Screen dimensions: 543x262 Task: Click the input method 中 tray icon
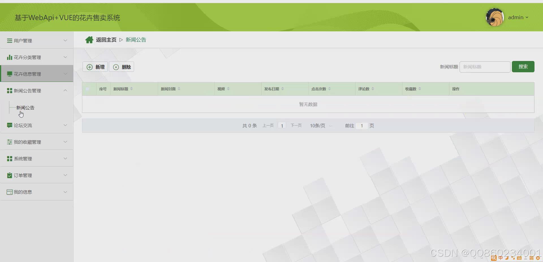point(501,258)
